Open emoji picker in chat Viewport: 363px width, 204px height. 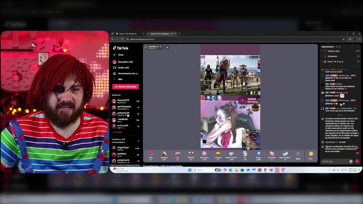pos(351,161)
